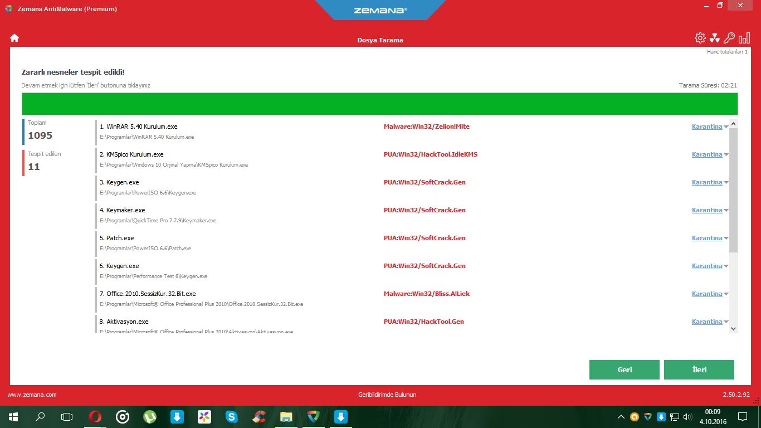Show hidden system tray icons
Image resolution: width=761 pixels, height=428 pixels.
621,417
